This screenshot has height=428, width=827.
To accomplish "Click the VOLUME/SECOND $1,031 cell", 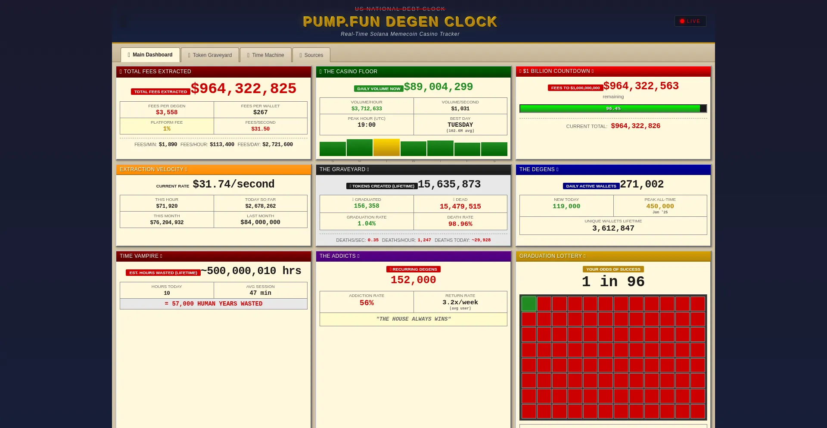I will pos(460,106).
